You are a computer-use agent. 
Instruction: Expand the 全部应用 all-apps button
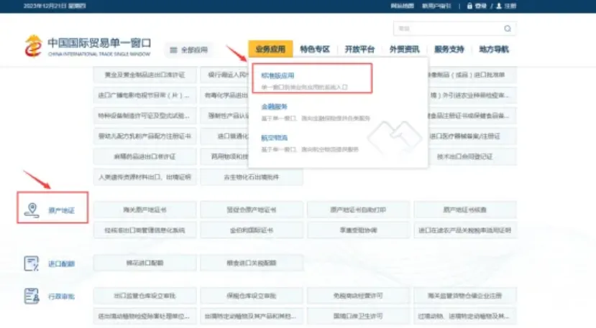pos(189,50)
